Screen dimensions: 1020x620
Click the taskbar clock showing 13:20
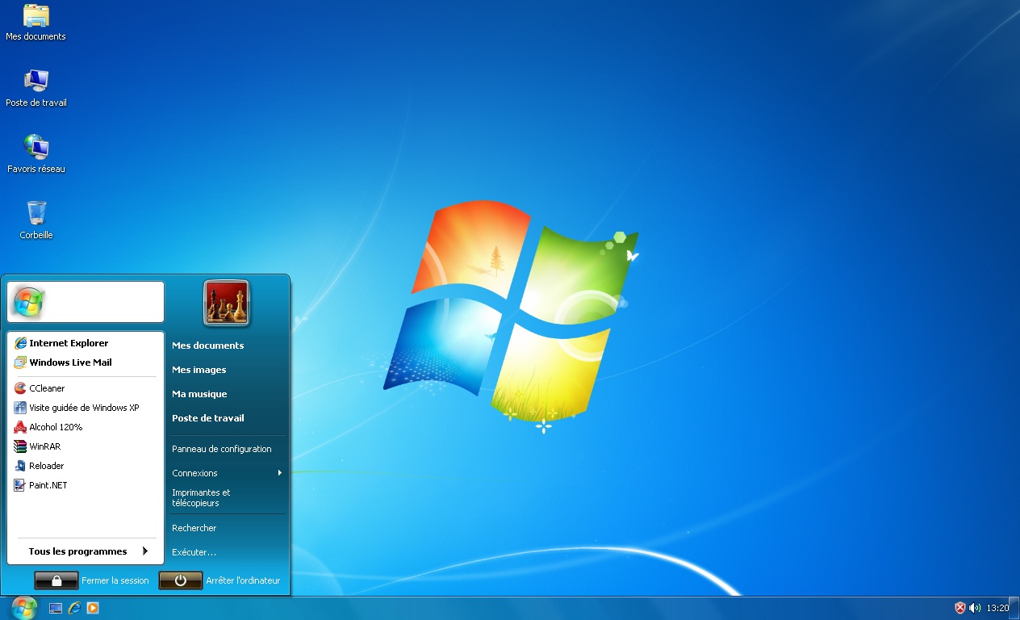[x=997, y=608]
